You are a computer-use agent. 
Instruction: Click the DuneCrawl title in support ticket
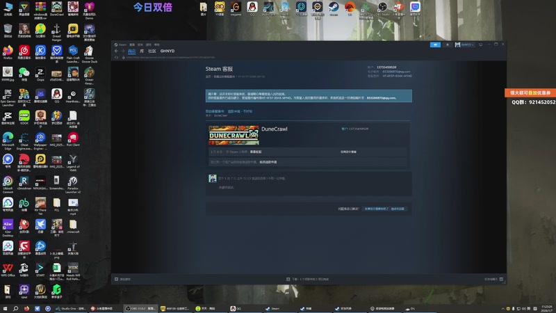click(x=275, y=129)
